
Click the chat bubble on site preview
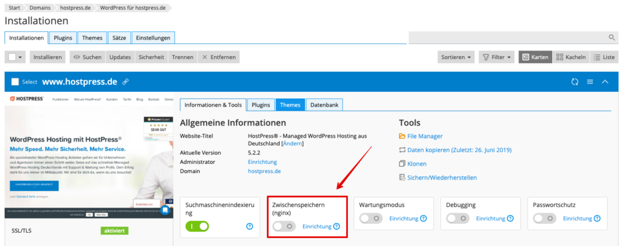click(165, 210)
